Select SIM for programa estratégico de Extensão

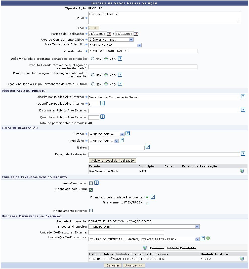[x=93, y=59]
